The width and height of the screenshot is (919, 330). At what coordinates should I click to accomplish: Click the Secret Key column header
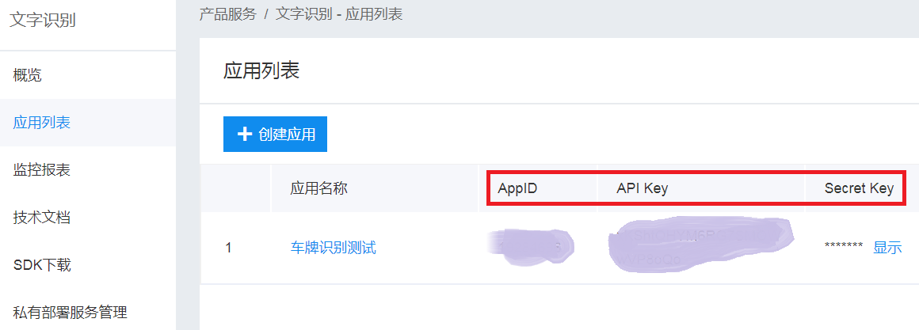[x=860, y=188]
